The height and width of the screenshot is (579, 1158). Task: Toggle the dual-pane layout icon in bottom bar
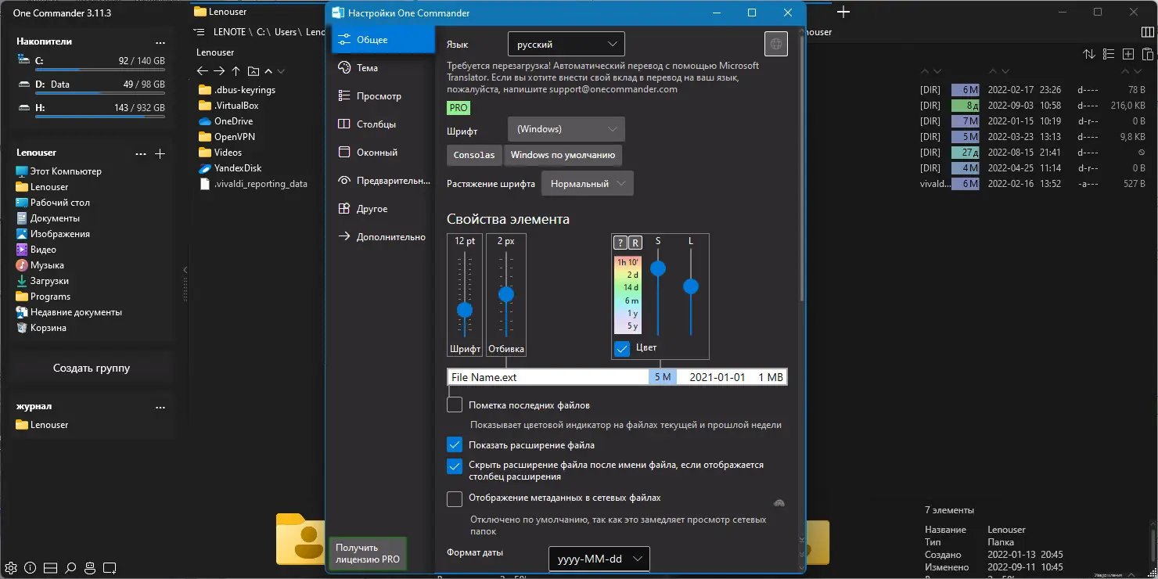coord(51,567)
